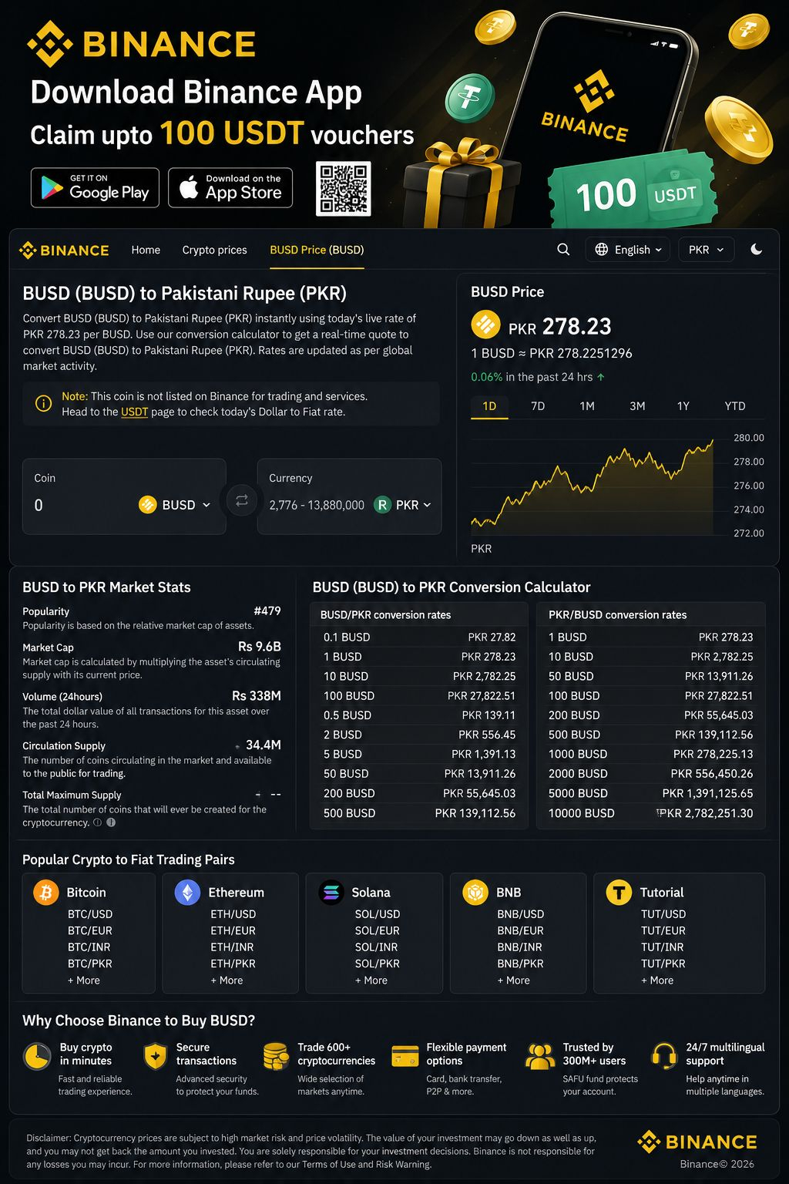Open BTC/USD trading pair
Viewport: 789px width, 1184px height.
click(90, 914)
